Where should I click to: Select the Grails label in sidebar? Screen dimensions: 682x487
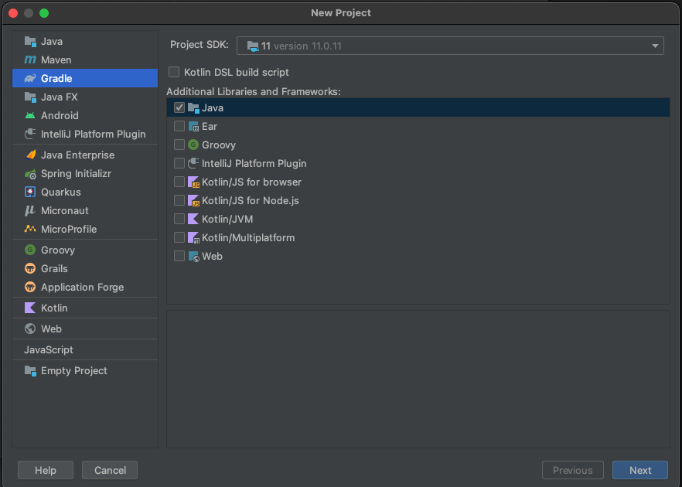[54, 269]
